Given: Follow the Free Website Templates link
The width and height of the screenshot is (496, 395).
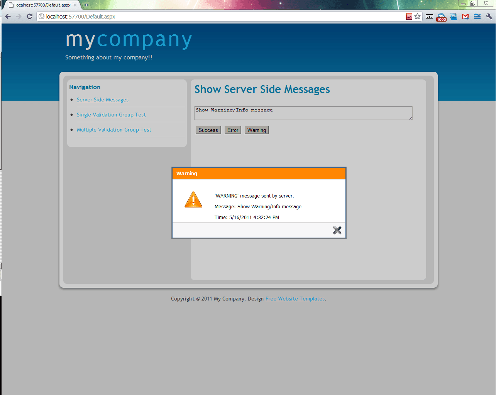Looking at the screenshot, I should (295, 299).
